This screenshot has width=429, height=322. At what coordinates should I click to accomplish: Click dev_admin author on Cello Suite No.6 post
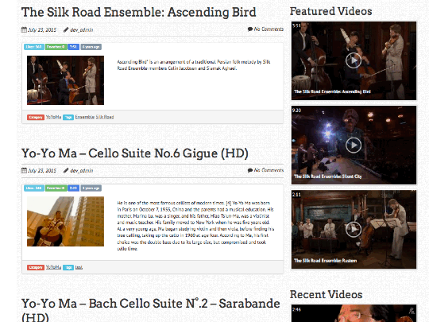(x=82, y=171)
